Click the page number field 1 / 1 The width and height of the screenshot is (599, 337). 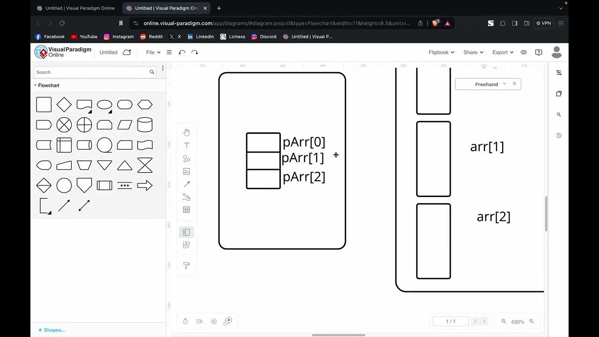(x=450, y=322)
